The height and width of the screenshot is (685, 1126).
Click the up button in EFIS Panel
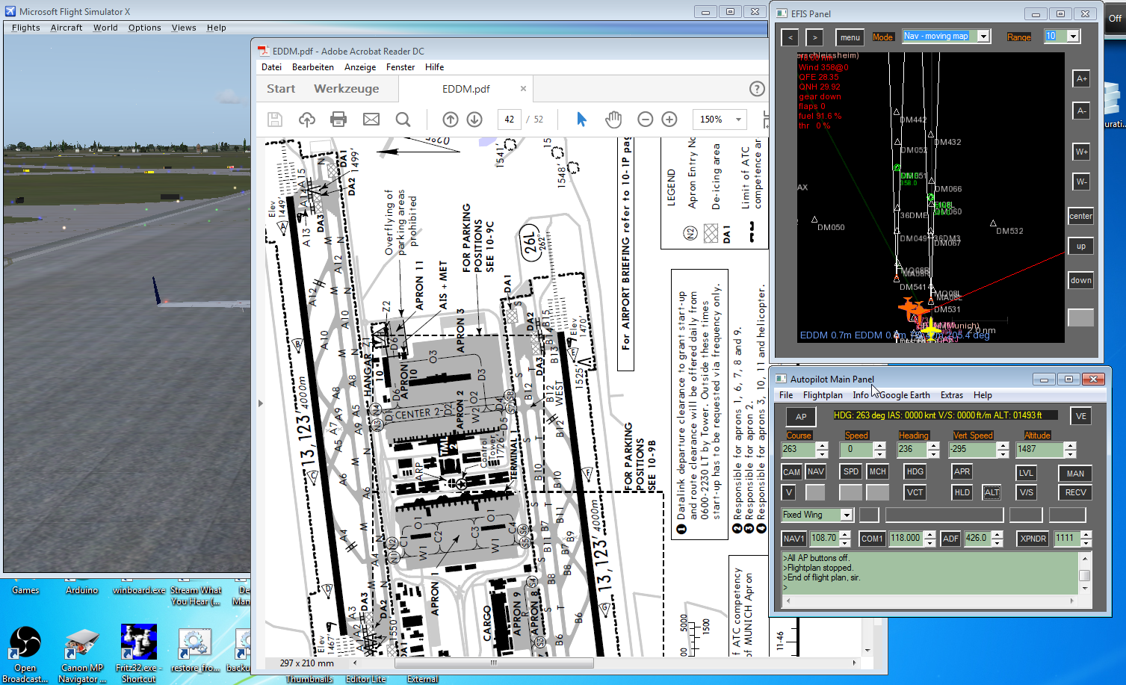tap(1081, 246)
